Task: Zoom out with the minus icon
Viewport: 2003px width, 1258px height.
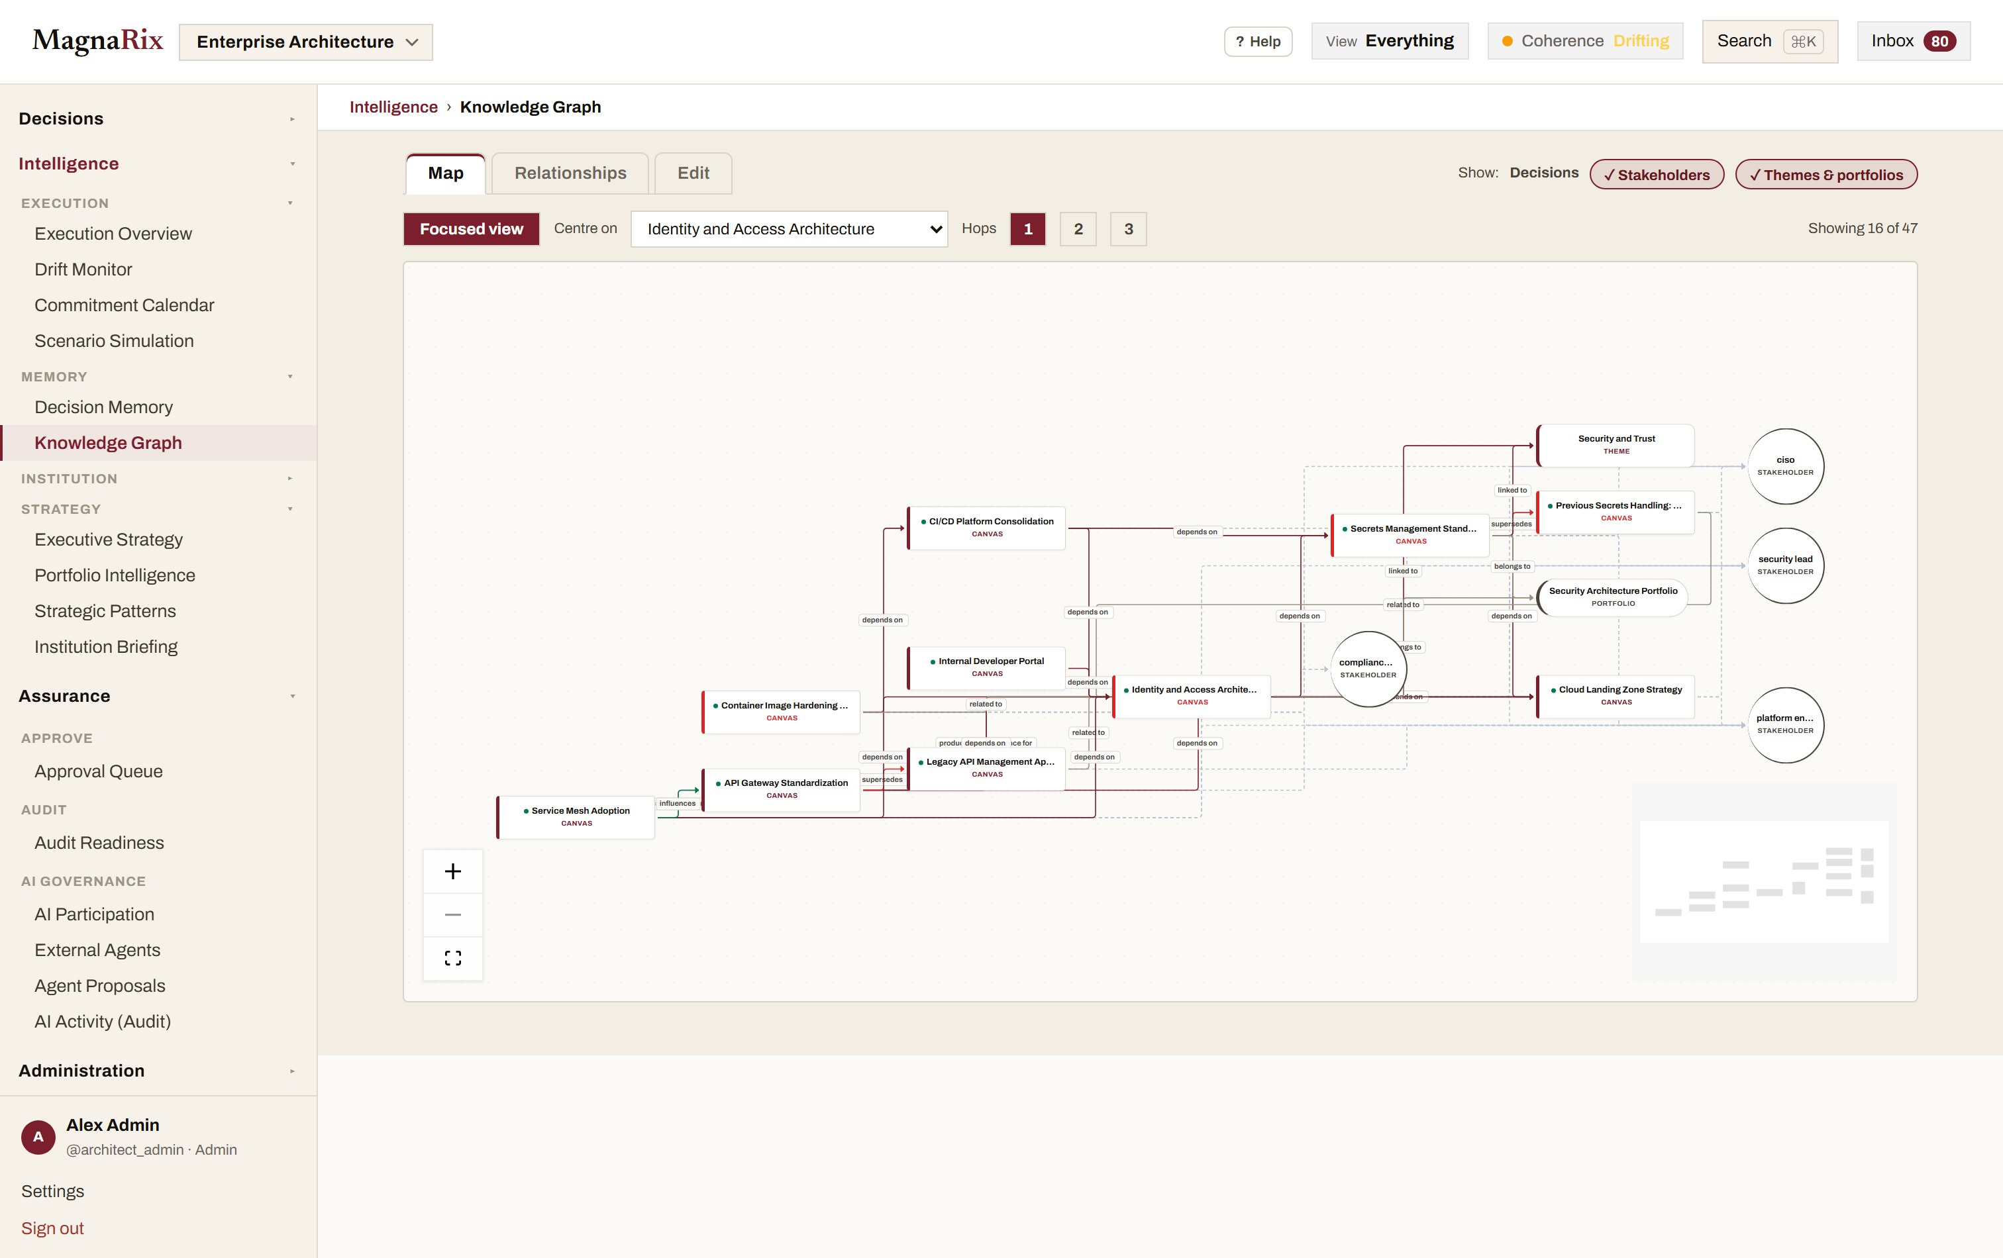Action: [452, 914]
